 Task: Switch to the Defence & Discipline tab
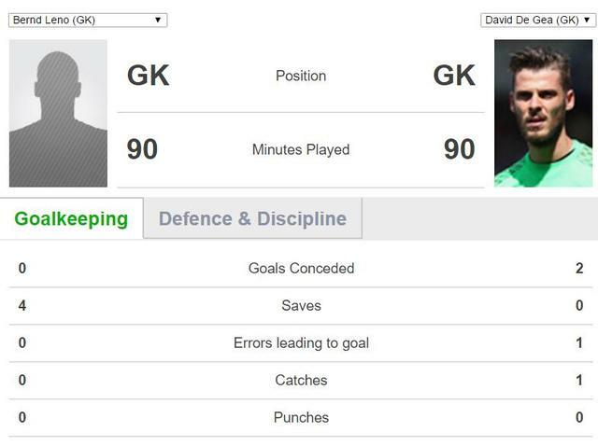pyautogui.click(x=252, y=218)
